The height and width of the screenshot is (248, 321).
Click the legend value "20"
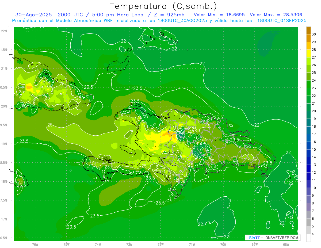pos(314,111)
